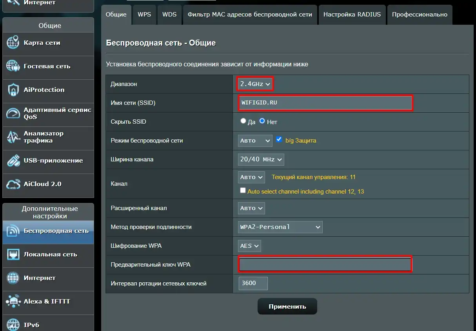Uncheck the b/g Защита checkbox
The width and height of the screenshot is (476, 331).
[x=279, y=140]
